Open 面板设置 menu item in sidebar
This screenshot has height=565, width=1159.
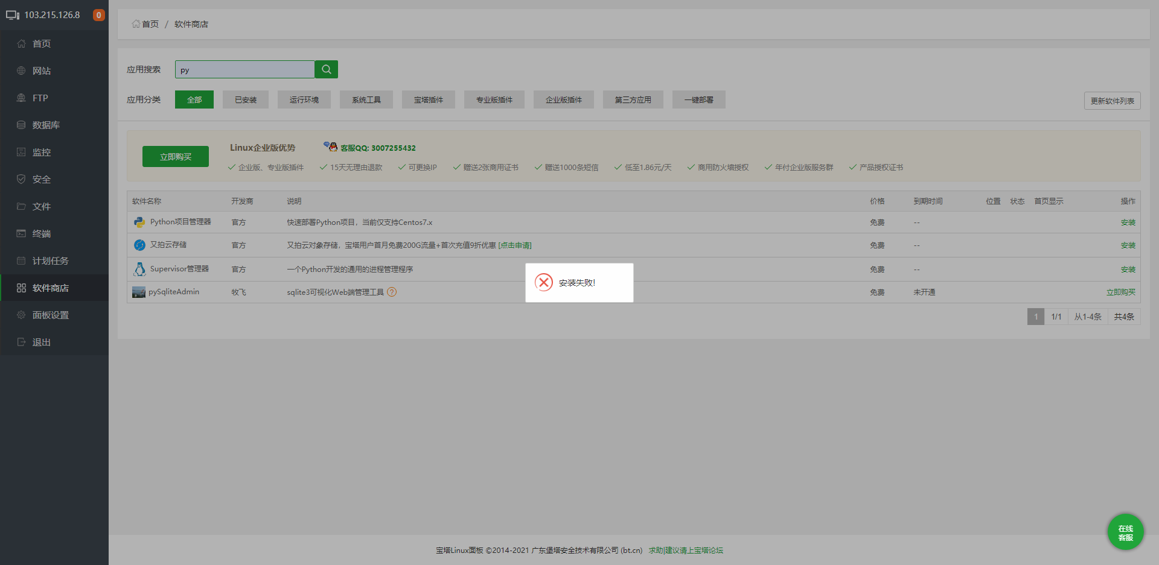54,315
